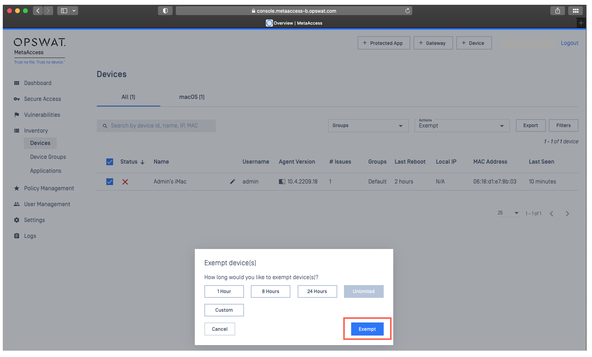Image resolution: width=592 pixels, height=357 pixels.
Task: Click Safari back navigation button
Action: click(38, 11)
